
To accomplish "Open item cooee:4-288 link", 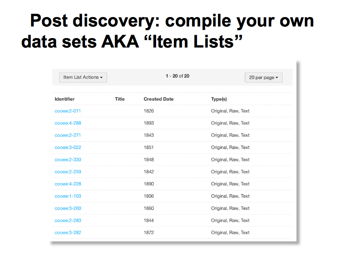I will [68, 123].
